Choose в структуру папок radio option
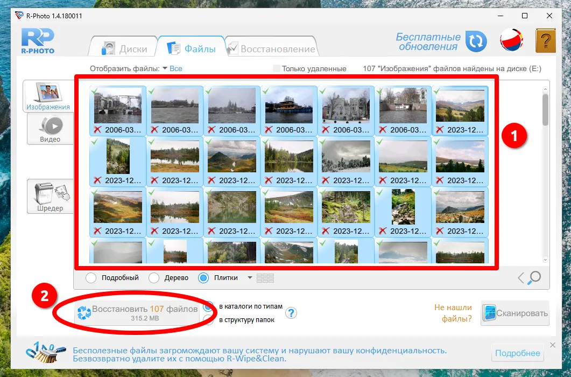The image size is (571, 377). [209, 320]
